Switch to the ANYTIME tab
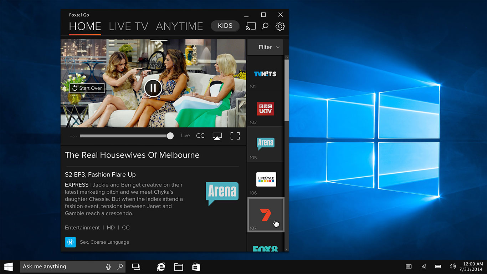The width and height of the screenshot is (487, 274). (179, 26)
